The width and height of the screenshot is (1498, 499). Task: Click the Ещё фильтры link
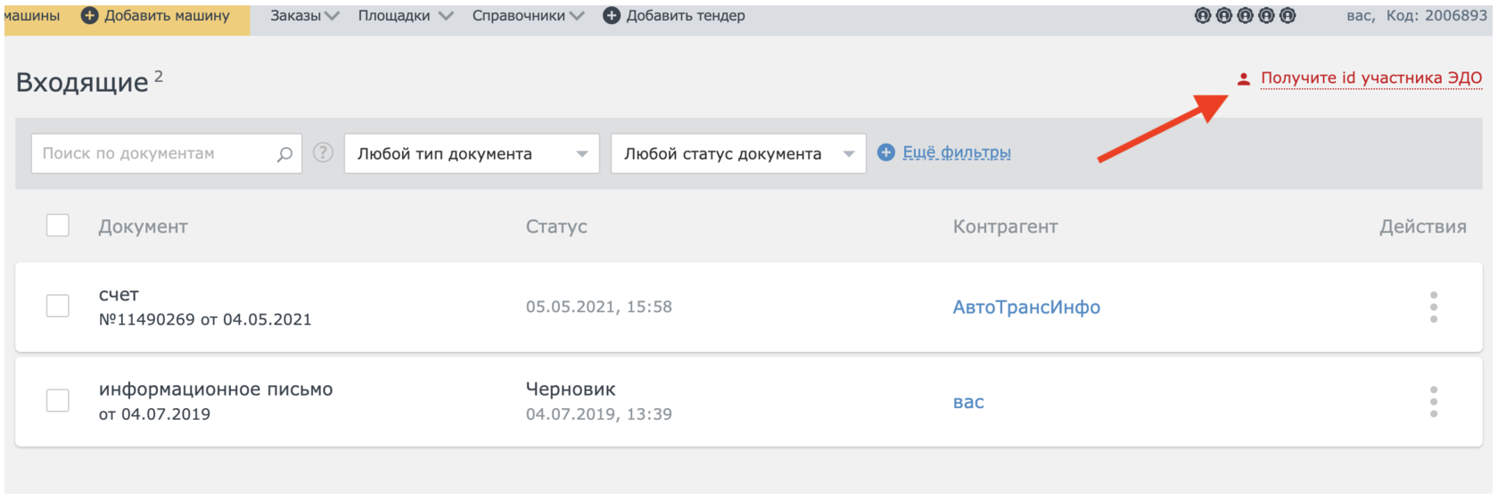click(x=957, y=153)
